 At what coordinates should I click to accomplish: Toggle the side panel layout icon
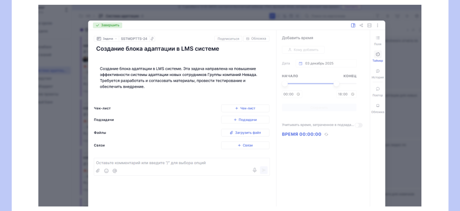click(353, 25)
